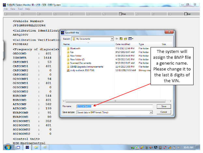Click the Cancel button
203x153 pixels.
(x=164, y=112)
